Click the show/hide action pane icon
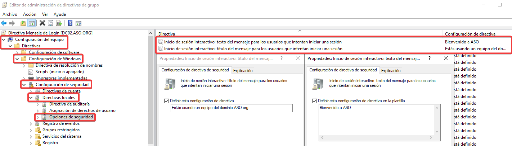The image size is (512, 146). point(78,23)
